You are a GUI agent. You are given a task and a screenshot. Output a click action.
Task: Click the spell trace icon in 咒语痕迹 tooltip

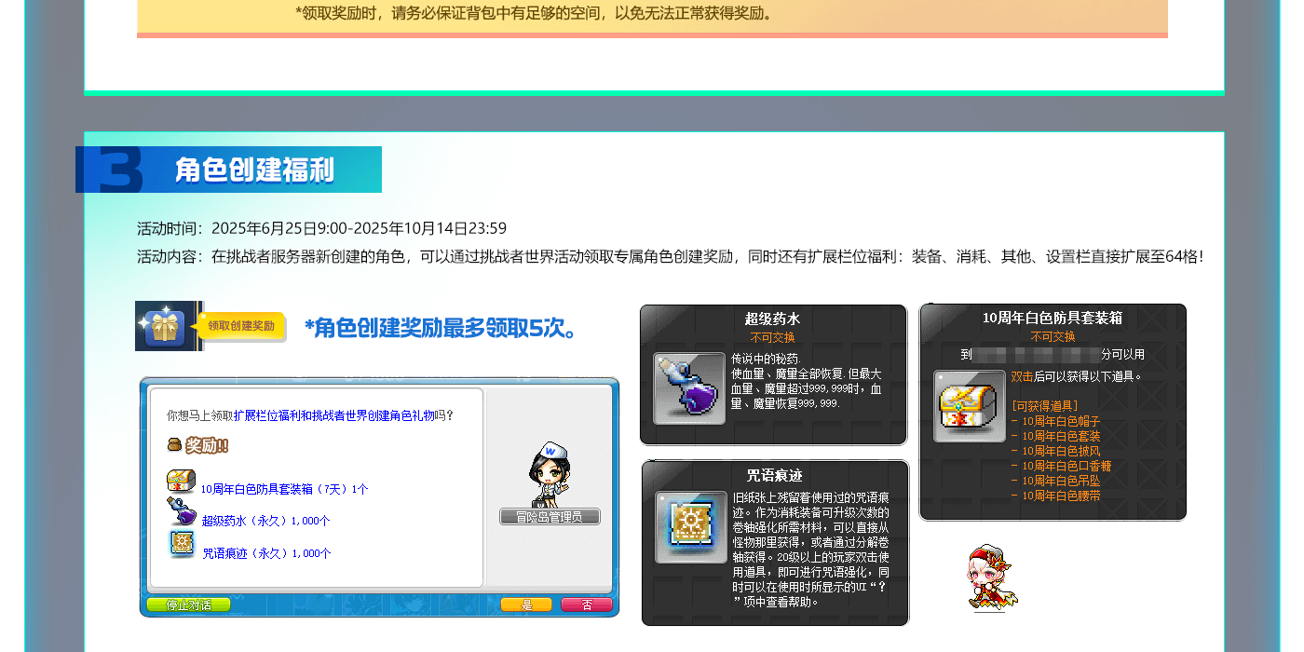pos(690,527)
